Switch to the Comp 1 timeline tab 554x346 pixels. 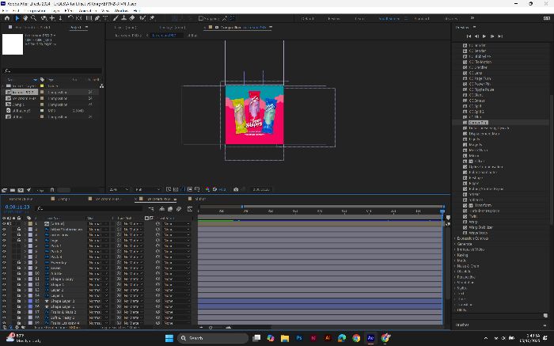click(63, 199)
